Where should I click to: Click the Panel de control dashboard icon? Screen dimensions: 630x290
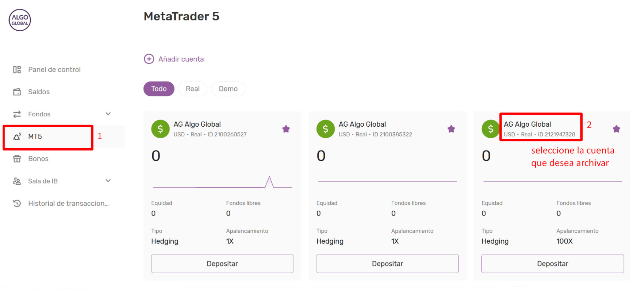[x=17, y=70]
